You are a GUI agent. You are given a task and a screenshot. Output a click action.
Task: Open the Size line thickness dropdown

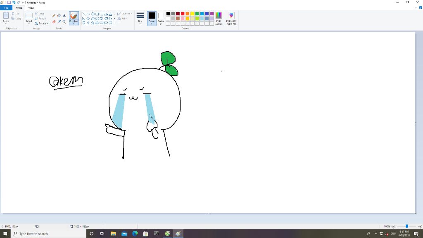click(140, 18)
